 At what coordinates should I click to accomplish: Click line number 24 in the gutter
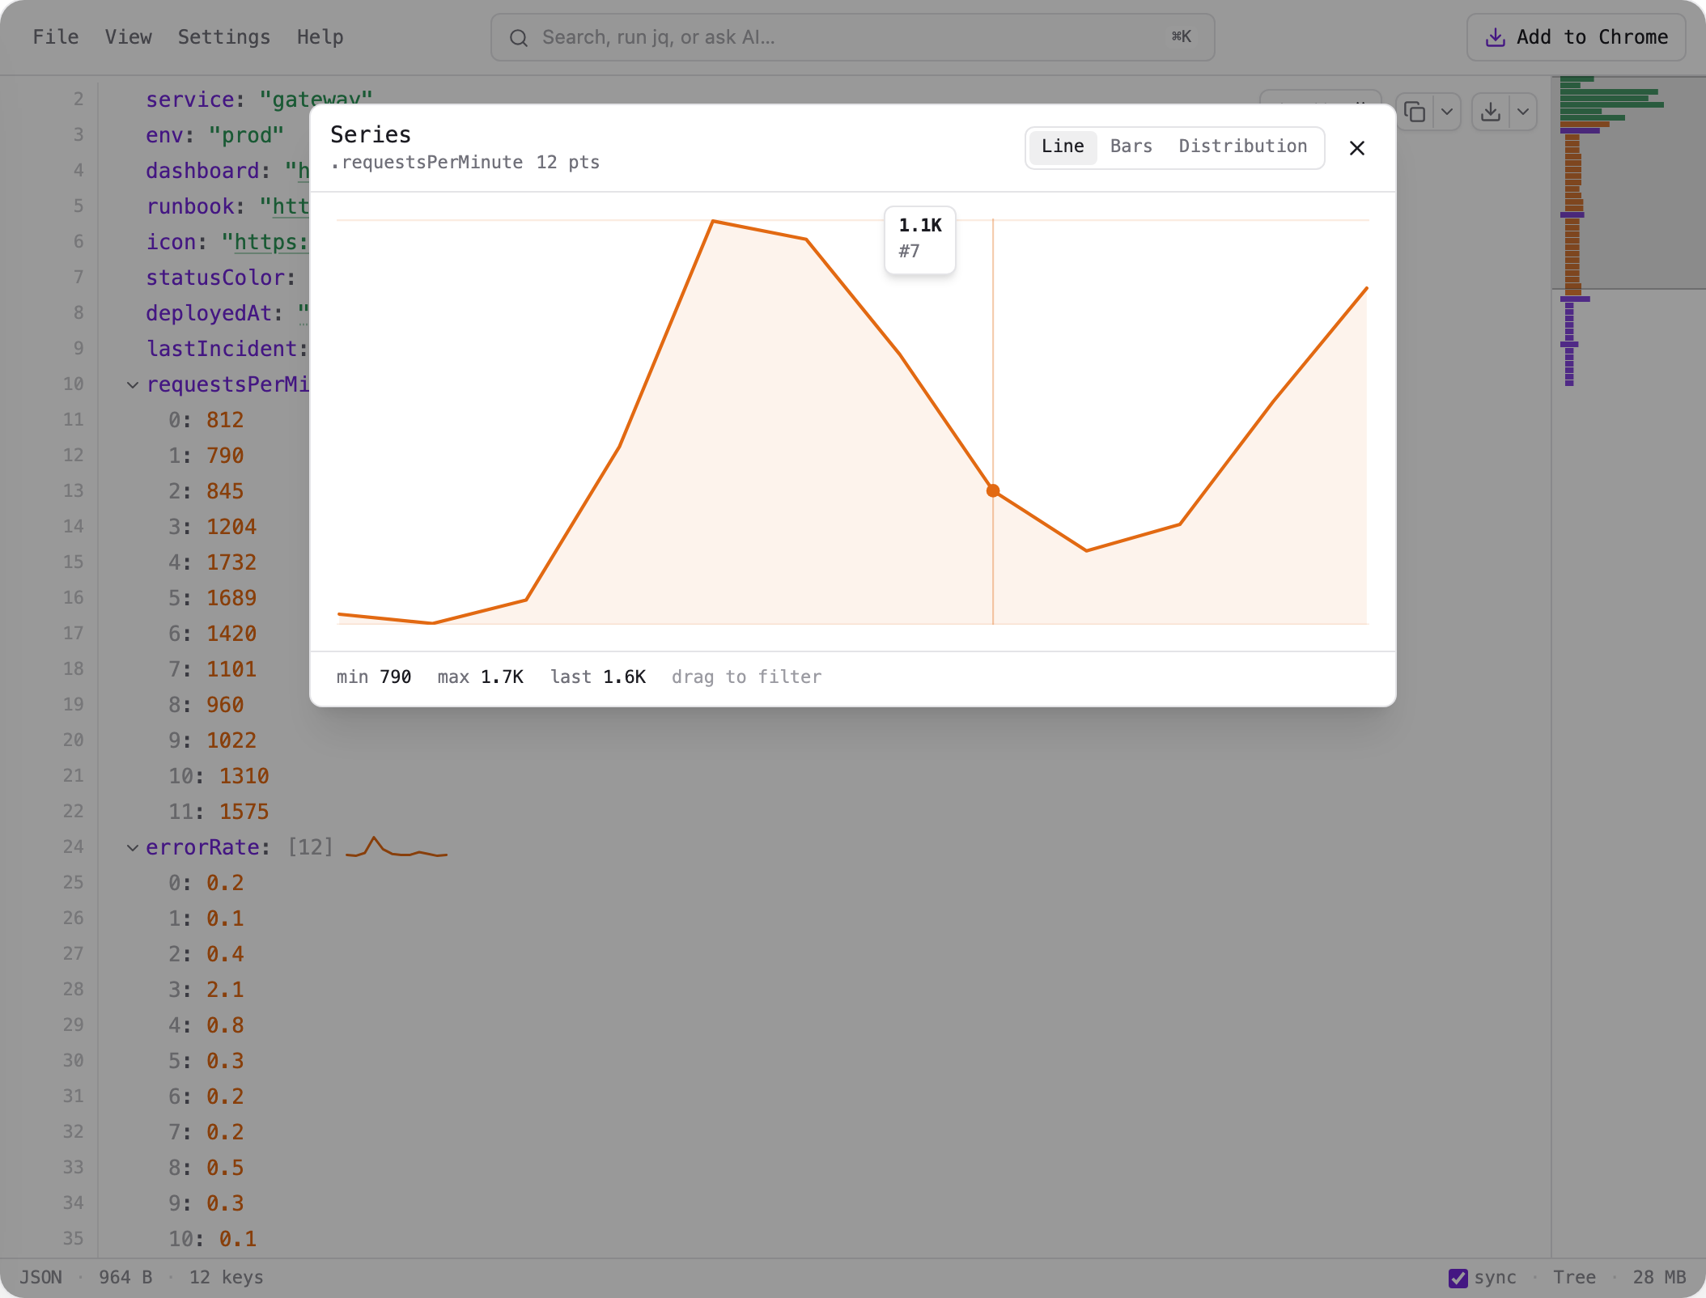click(x=74, y=847)
